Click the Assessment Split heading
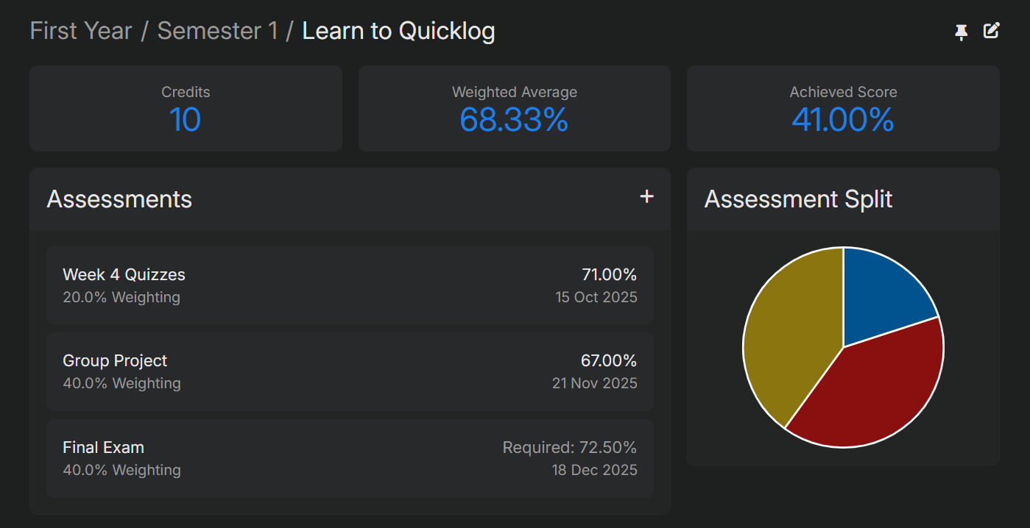1030x528 pixels. click(798, 199)
